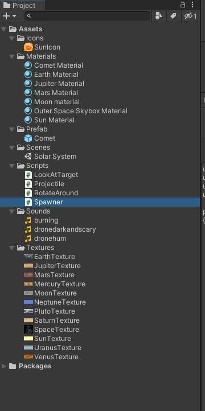Click the search by type icon
The height and width of the screenshot is (411, 205).
click(159, 16)
